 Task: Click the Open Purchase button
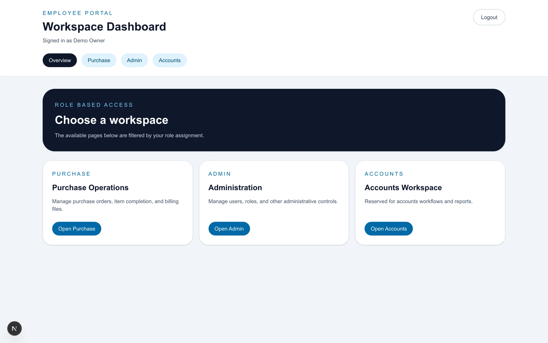point(77,229)
